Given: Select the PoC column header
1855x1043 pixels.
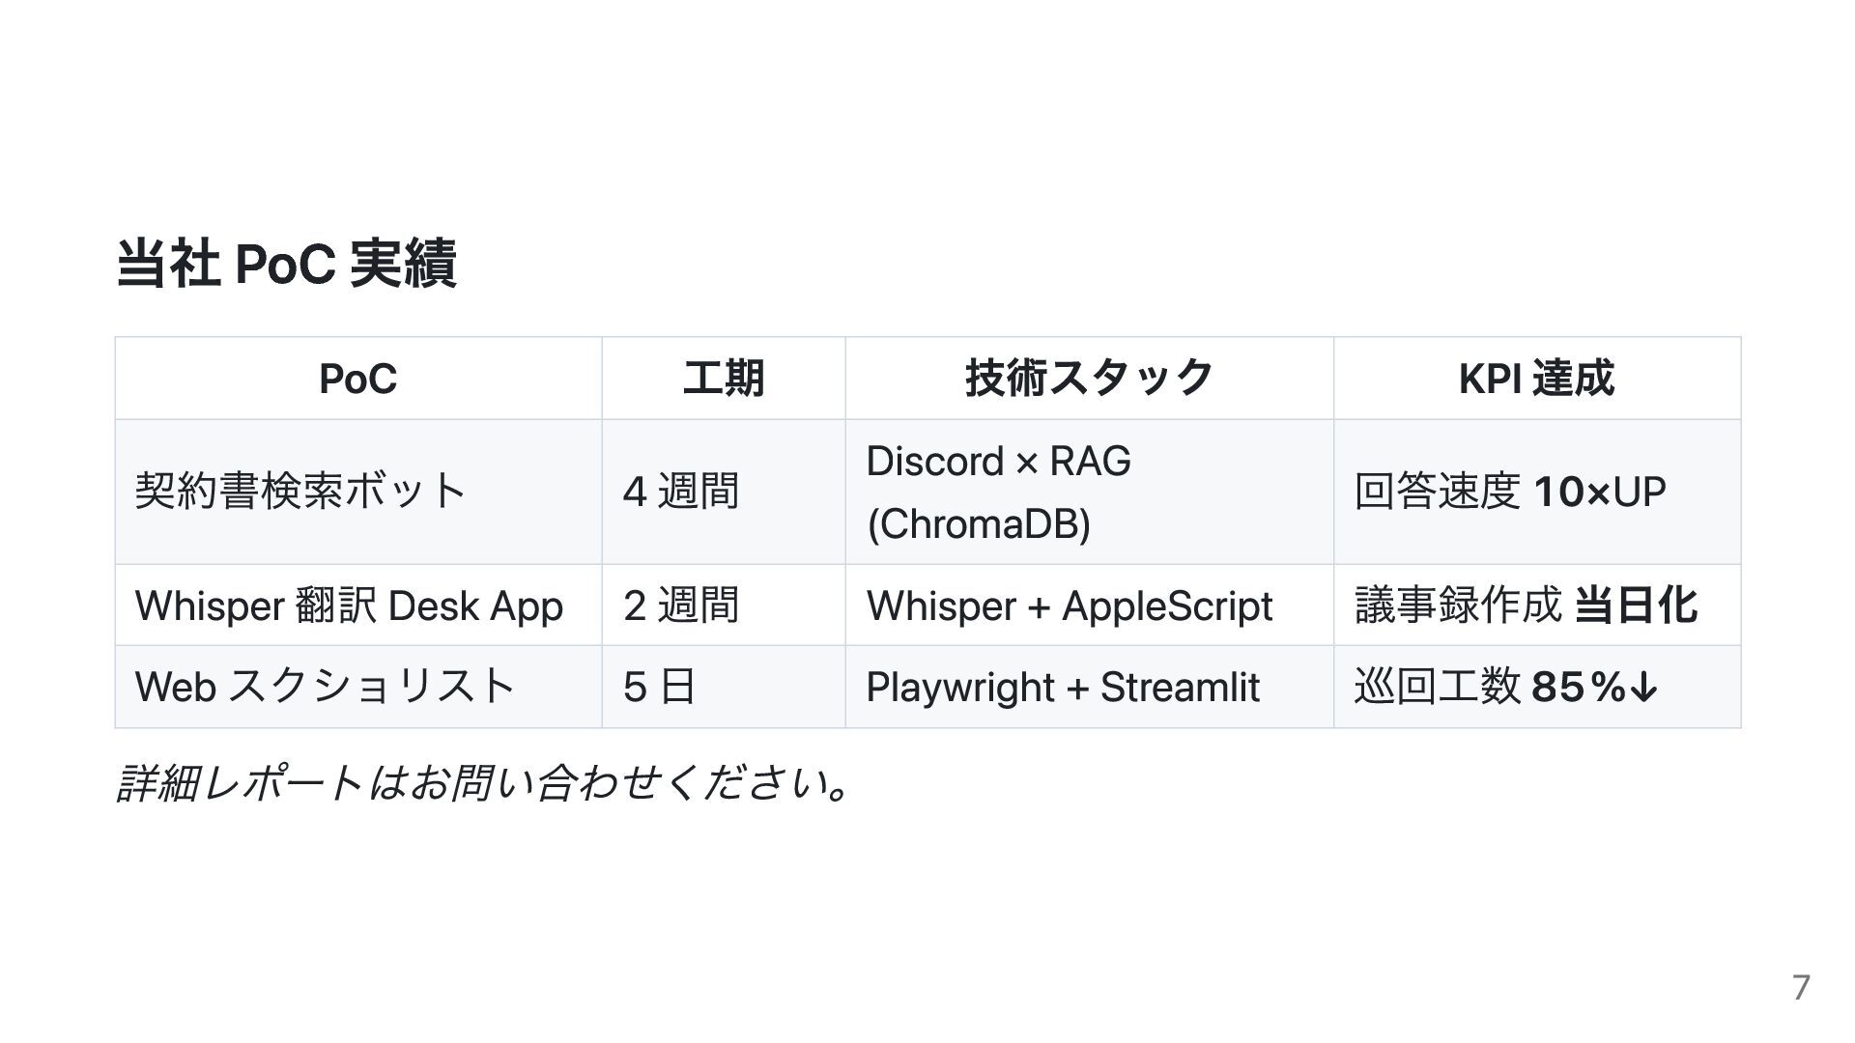Looking at the screenshot, I should [358, 379].
